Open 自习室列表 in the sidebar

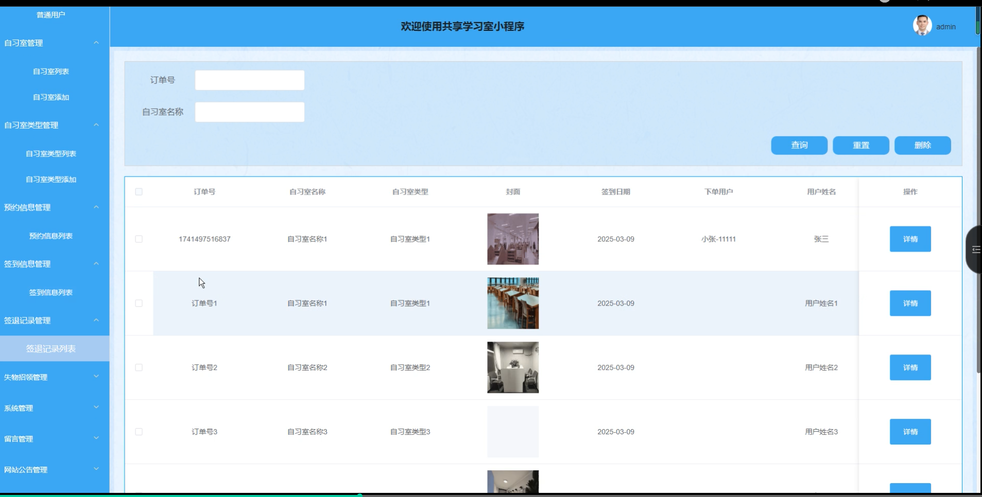[51, 72]
